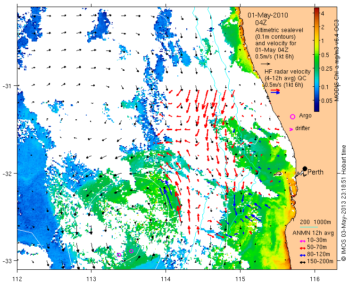The height and width of the screenshot is (283, 349).
Task: Click the magenta 10-30m depth legend marker
Action: [302, 241]
